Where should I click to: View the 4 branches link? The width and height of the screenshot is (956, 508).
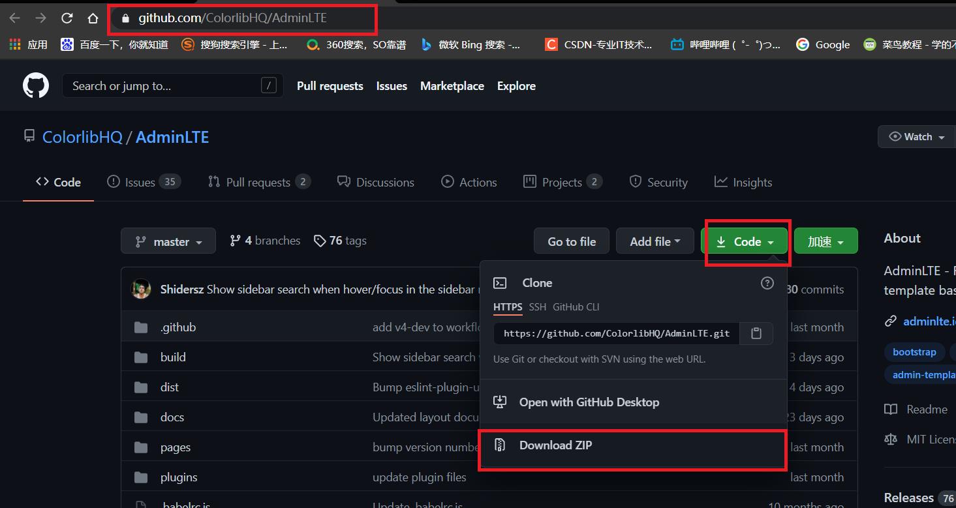265,241
